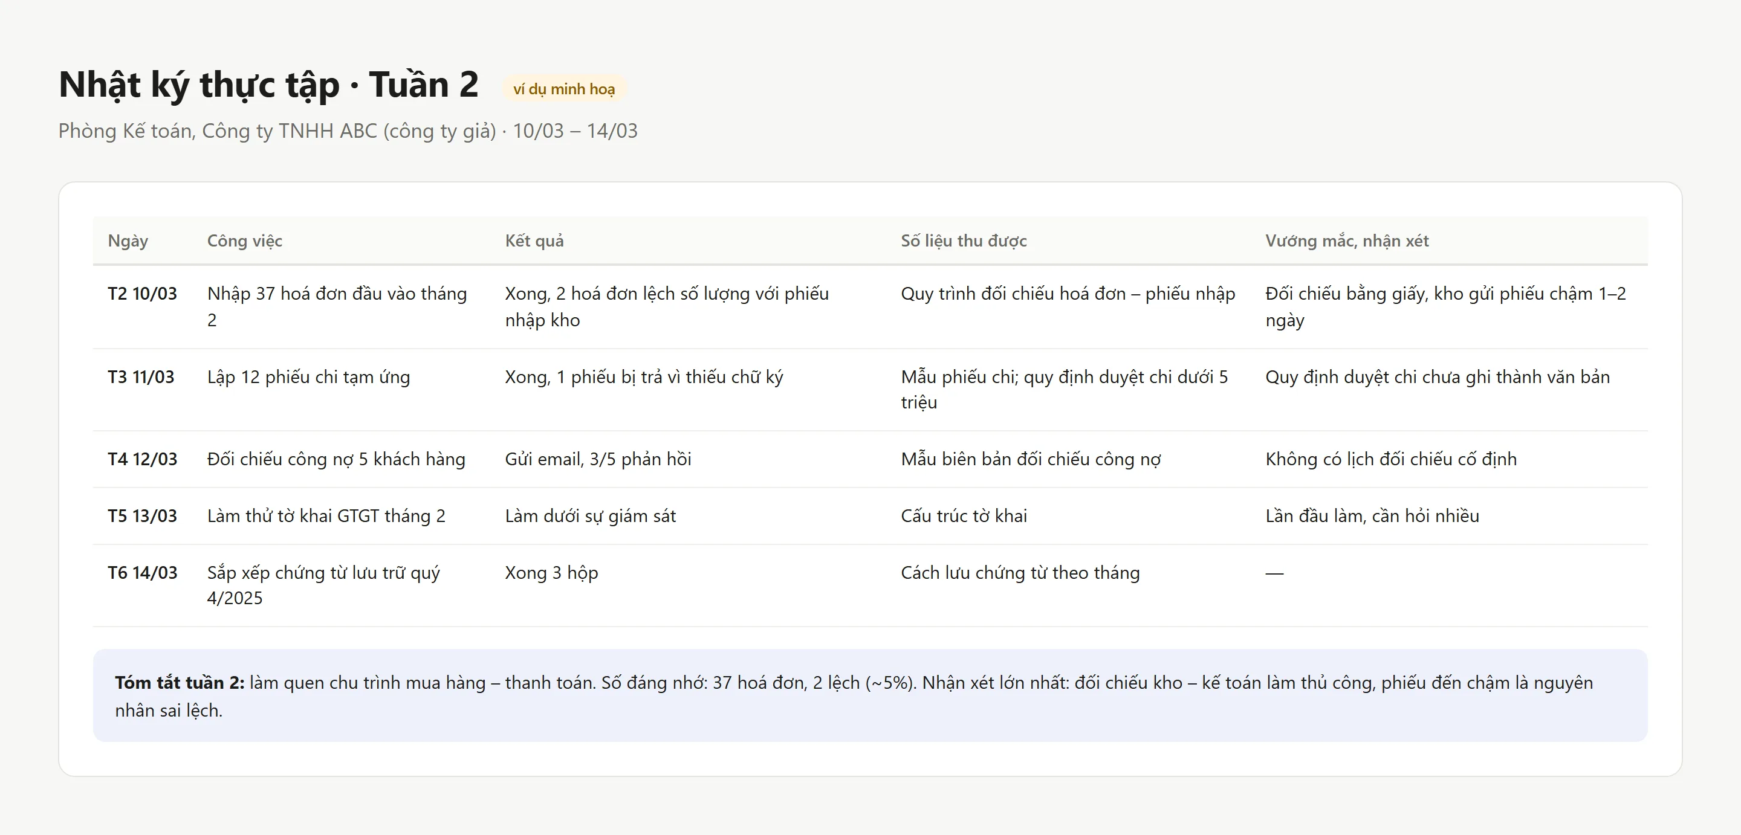Viewport: 1741px width, 835px height.
Task: Select the heading 'Nhật ký thực tập · Tuần 2'
Action: tap(268, 85)
